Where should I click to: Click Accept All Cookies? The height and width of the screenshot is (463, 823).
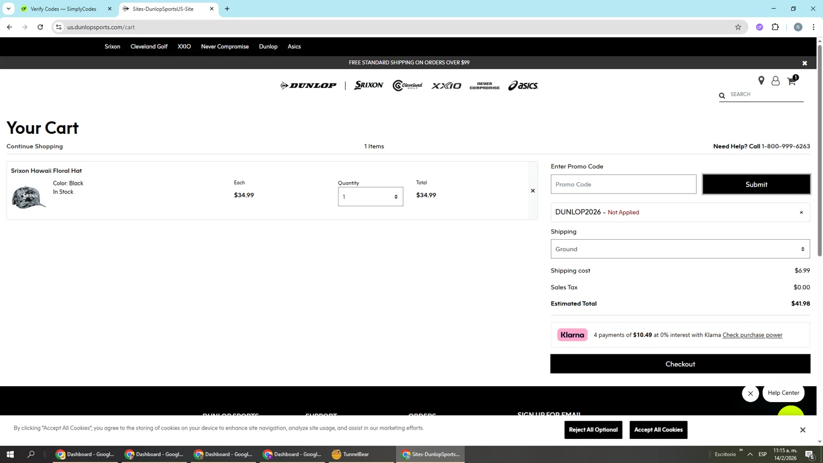click(x=658, y=430)
